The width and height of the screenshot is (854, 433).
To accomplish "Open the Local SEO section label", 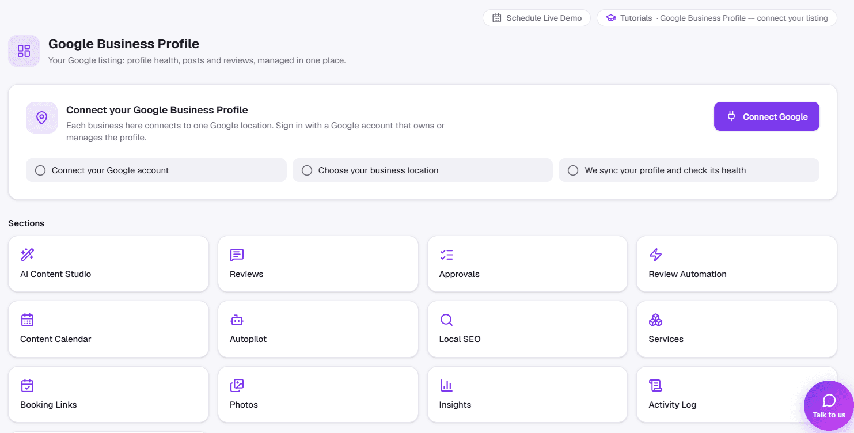I will coord(460,339).
